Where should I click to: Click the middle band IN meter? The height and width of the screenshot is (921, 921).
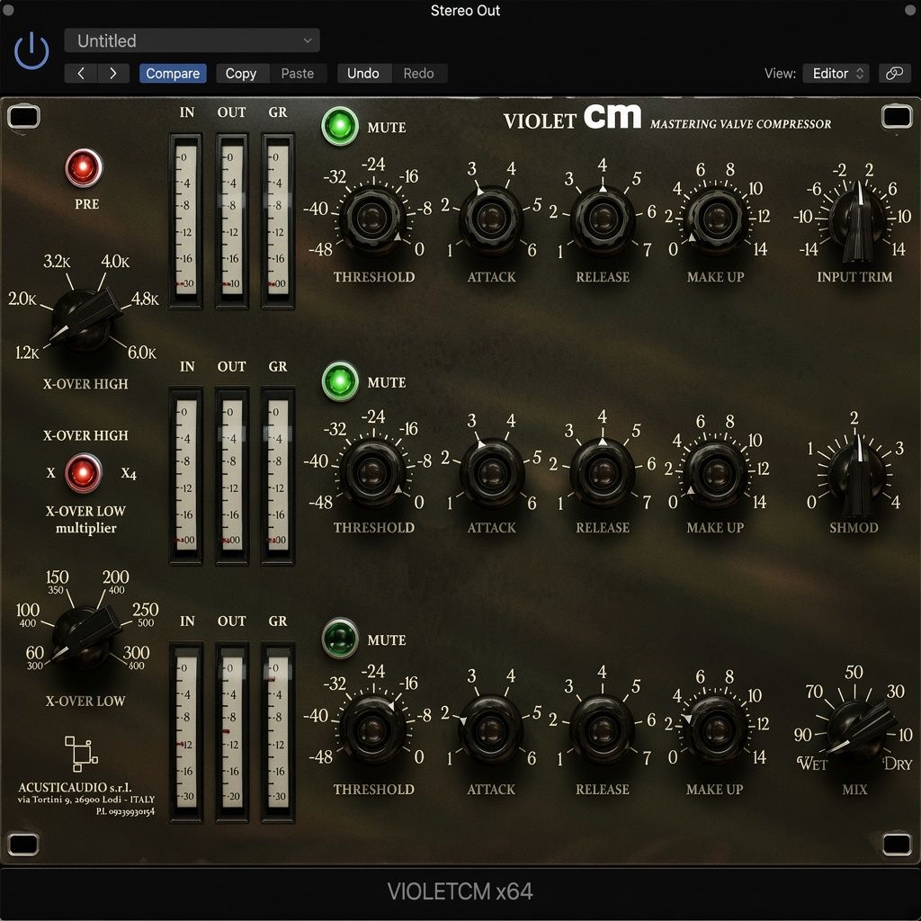click(x=185, y=476)
